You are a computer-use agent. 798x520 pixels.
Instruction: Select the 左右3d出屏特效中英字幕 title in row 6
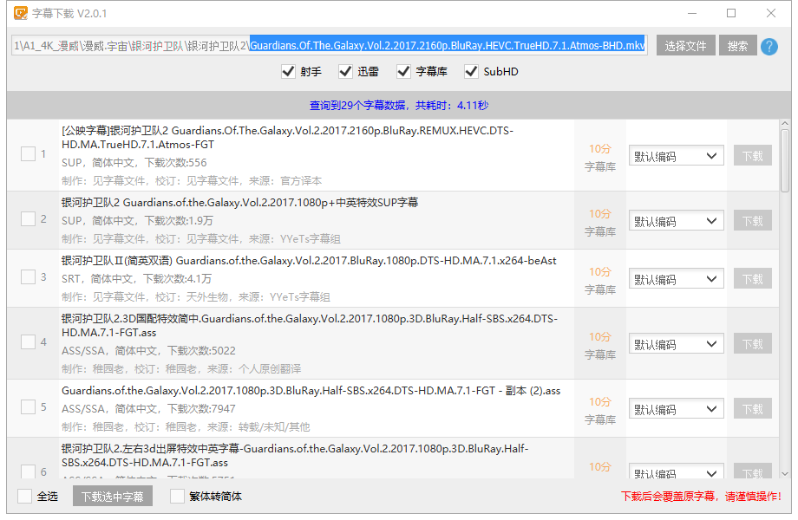click(295, 456)
